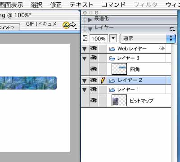Click the Web レイヤー share icon
180x162 pixels.
(162, 49)
